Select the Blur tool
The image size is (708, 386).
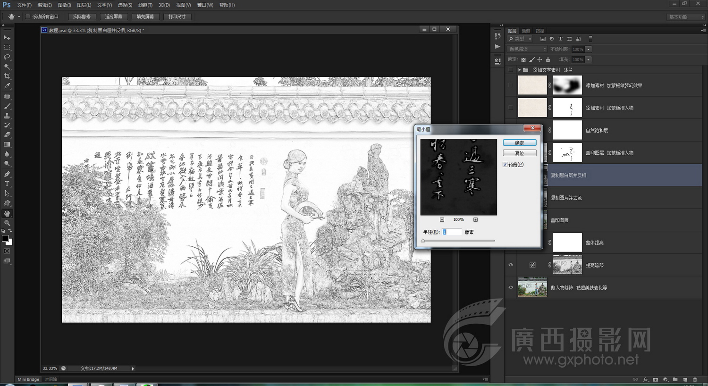point(7,154)
